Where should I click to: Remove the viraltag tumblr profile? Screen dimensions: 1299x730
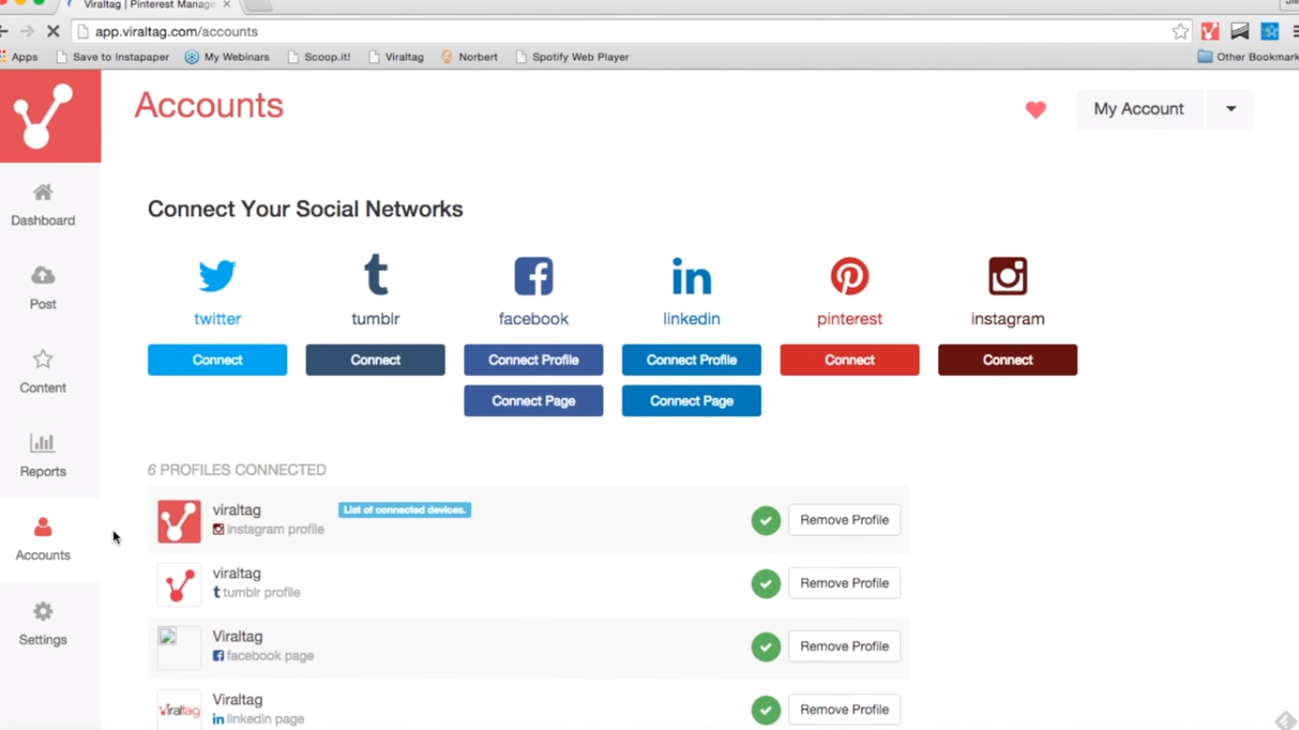[x=844, y=583]
